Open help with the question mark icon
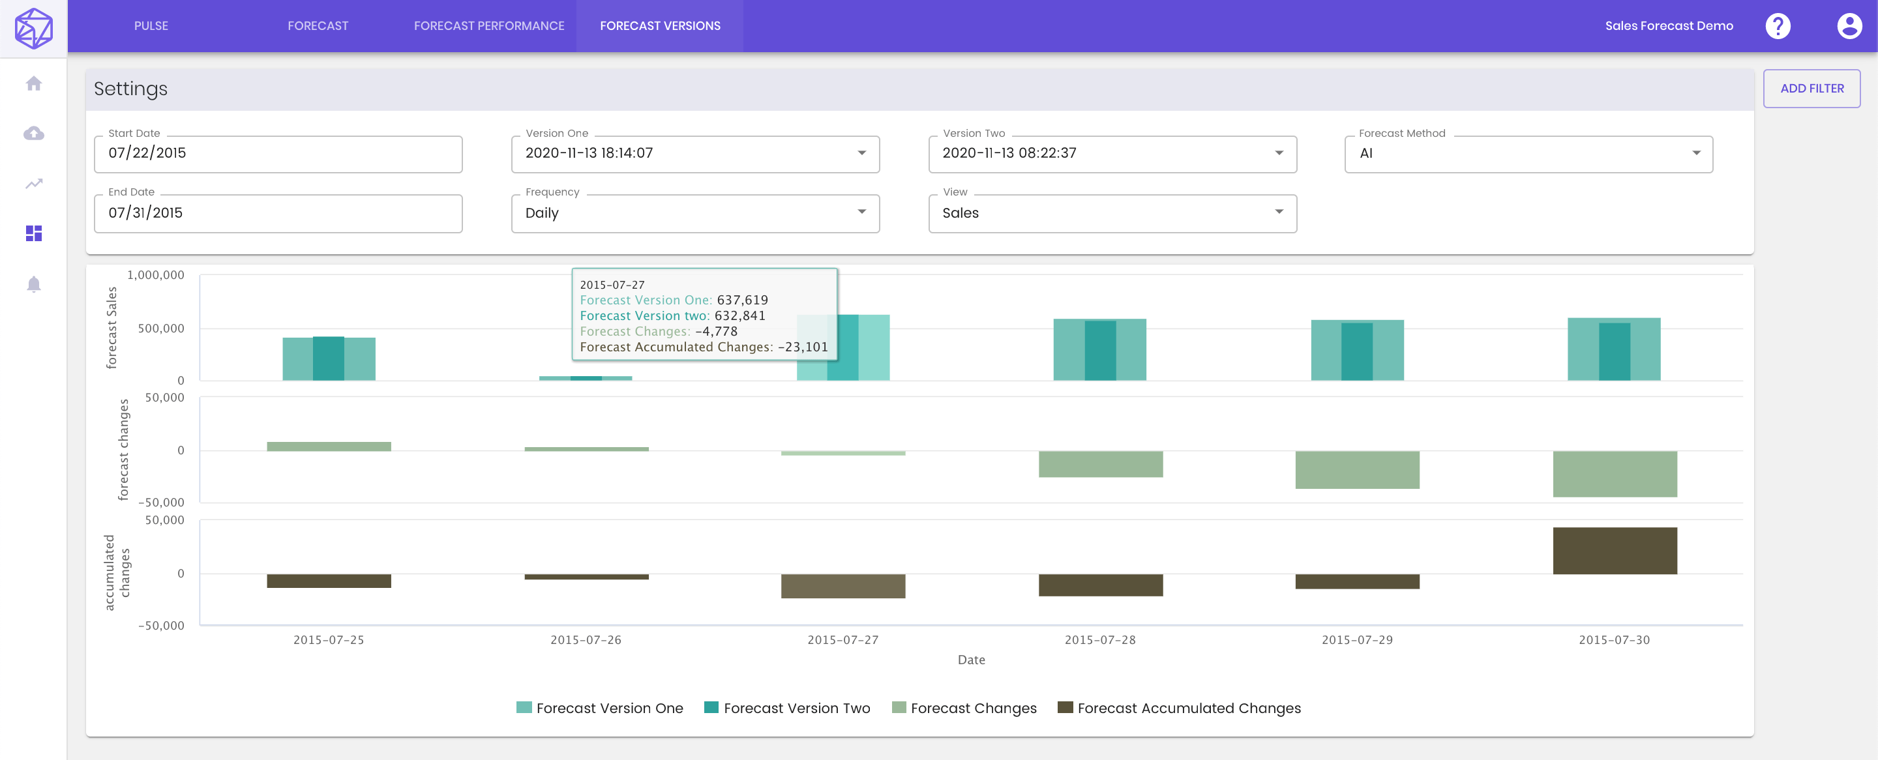The height and width of the screenshot is (760, 1878). (1778, 26)
